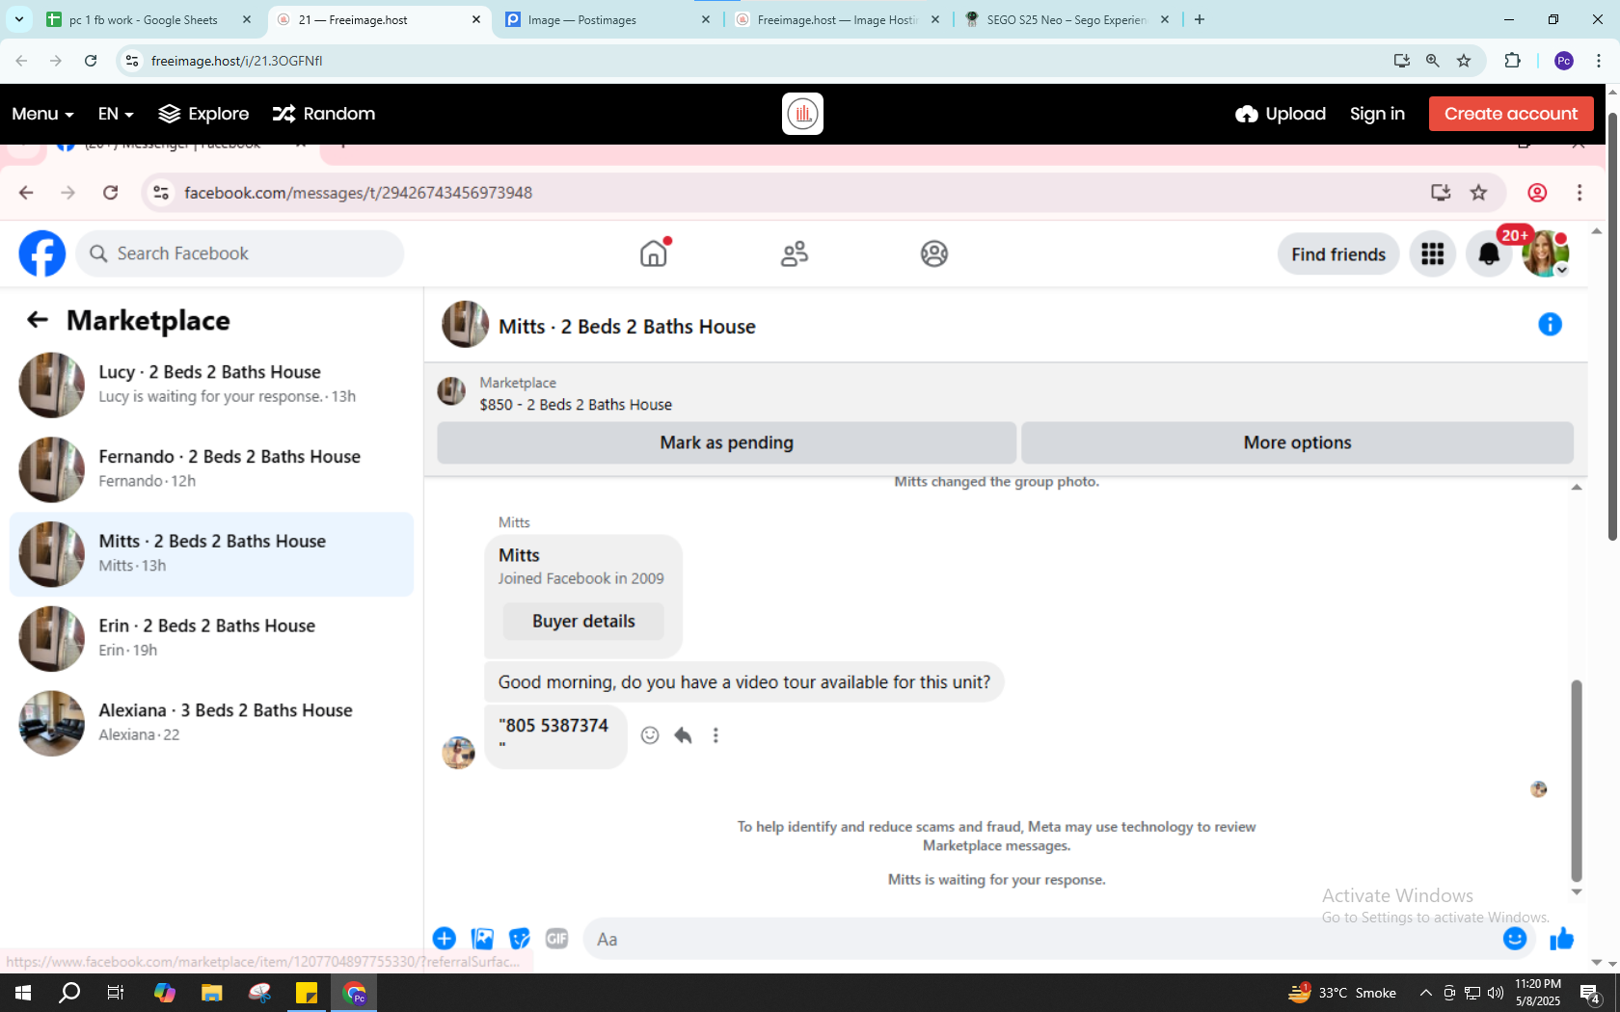Click the Mitts · 2 Beds 2 Baths House header avatar
The width and height of the screenshot is (1620, 1012).
465,325
